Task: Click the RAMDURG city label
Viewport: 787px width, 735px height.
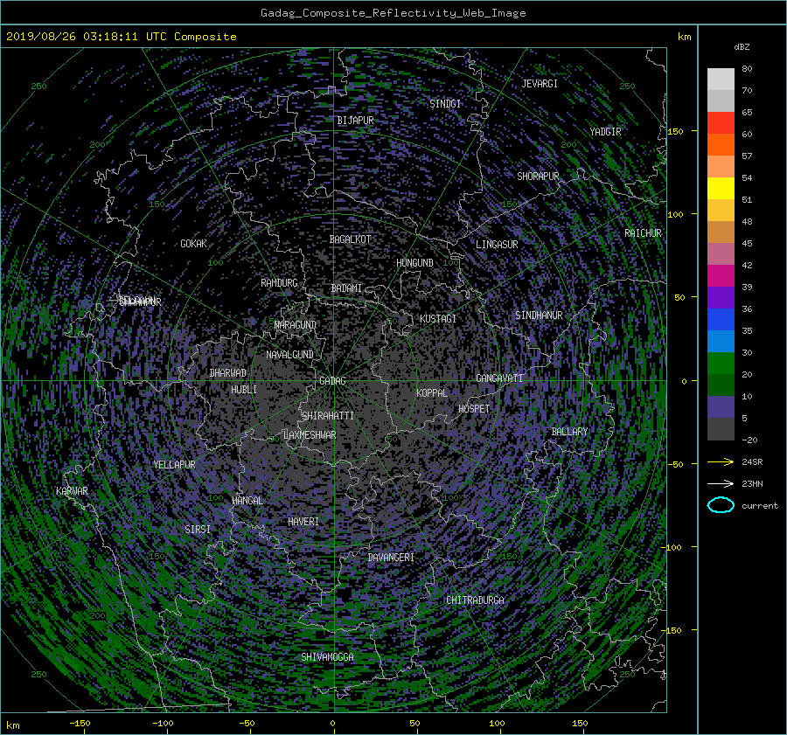Action: click(279, 283)
